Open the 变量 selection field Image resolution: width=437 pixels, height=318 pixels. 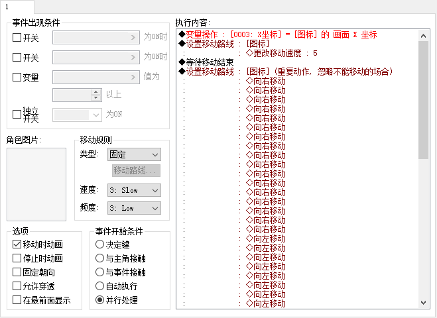click(x=96, y=77)
